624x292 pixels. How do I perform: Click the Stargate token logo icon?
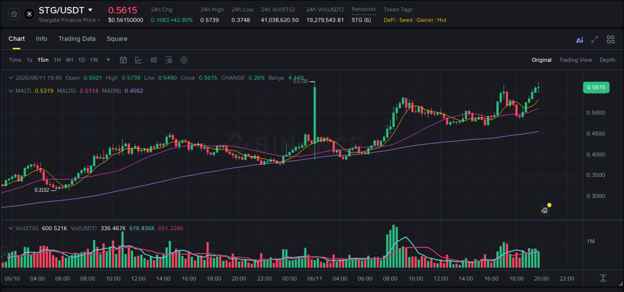(x=29, y=14)
